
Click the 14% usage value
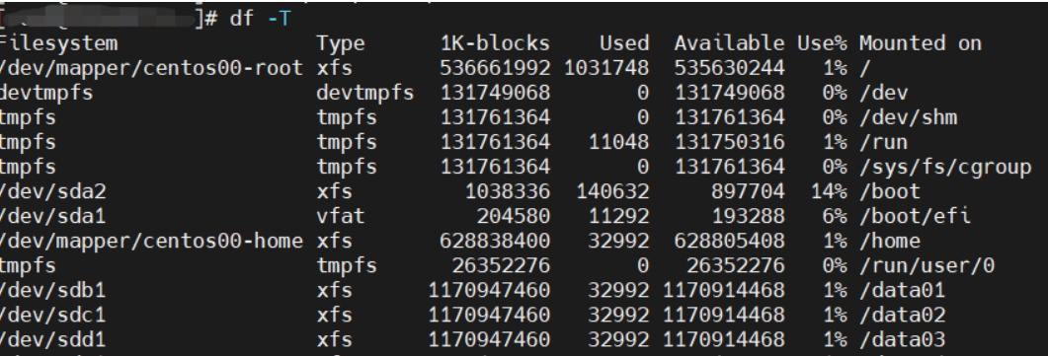[x=829, y=191]
